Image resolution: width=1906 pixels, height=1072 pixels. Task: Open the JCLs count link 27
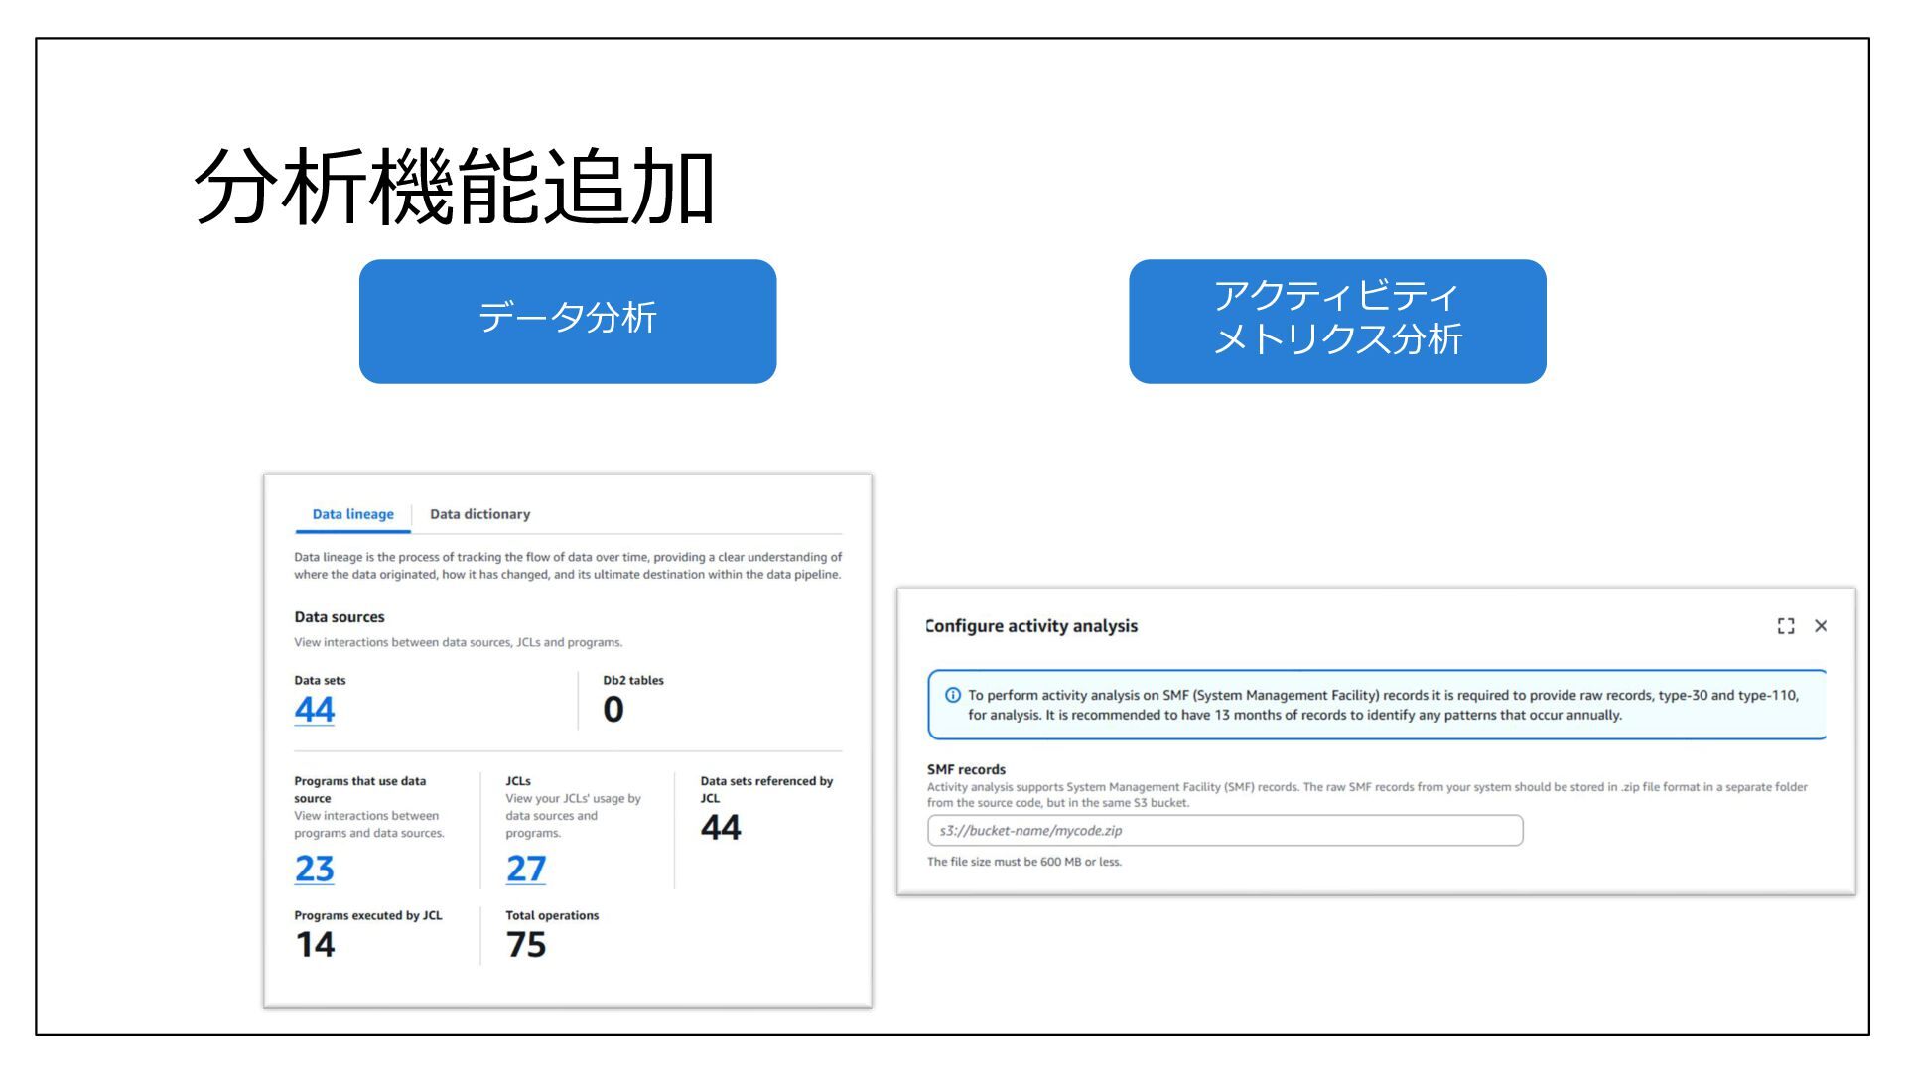pyautogui.click(x=525, y=869)
